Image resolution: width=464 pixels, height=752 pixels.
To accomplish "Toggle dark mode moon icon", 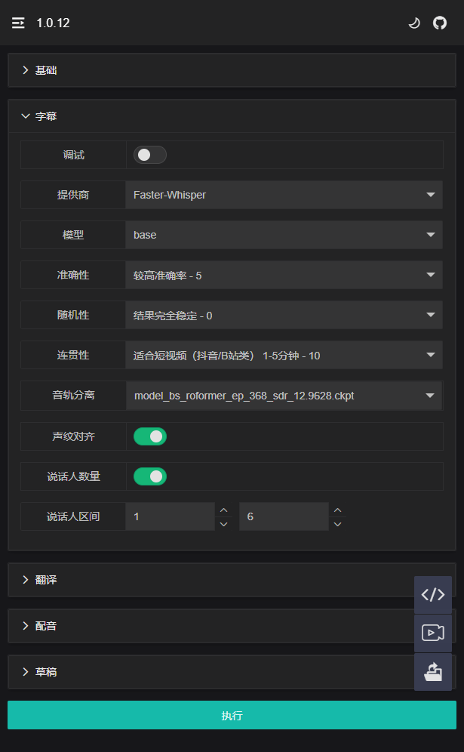I will [x=413, y=23].
